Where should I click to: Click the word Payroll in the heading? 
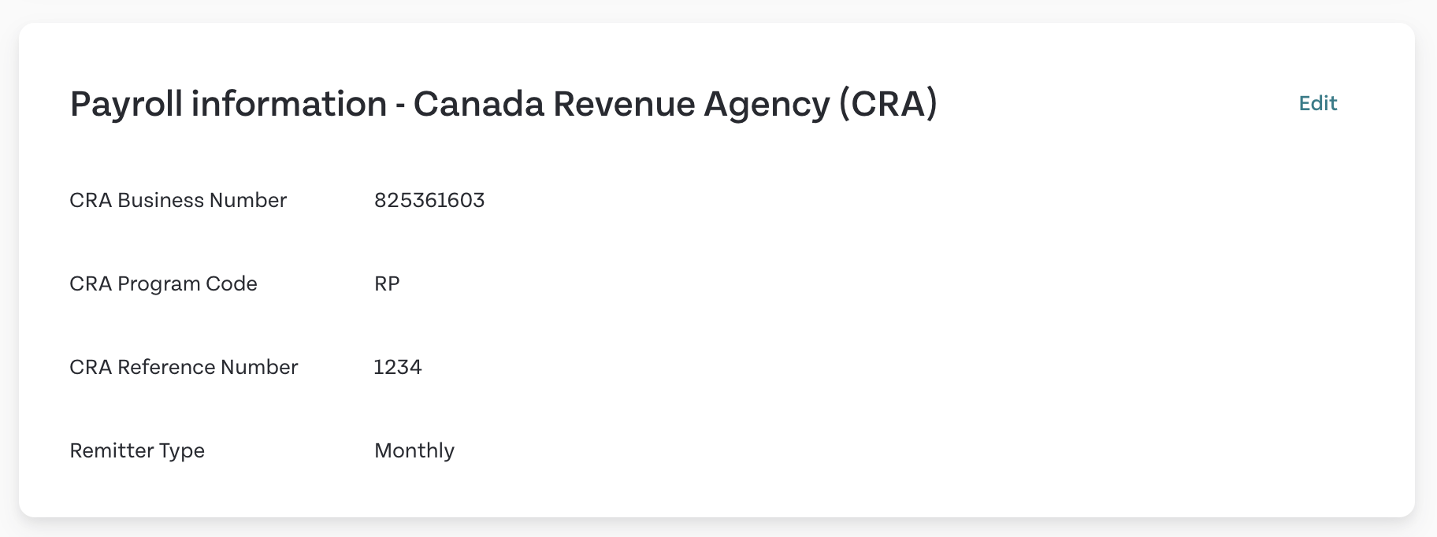point(126,104)
